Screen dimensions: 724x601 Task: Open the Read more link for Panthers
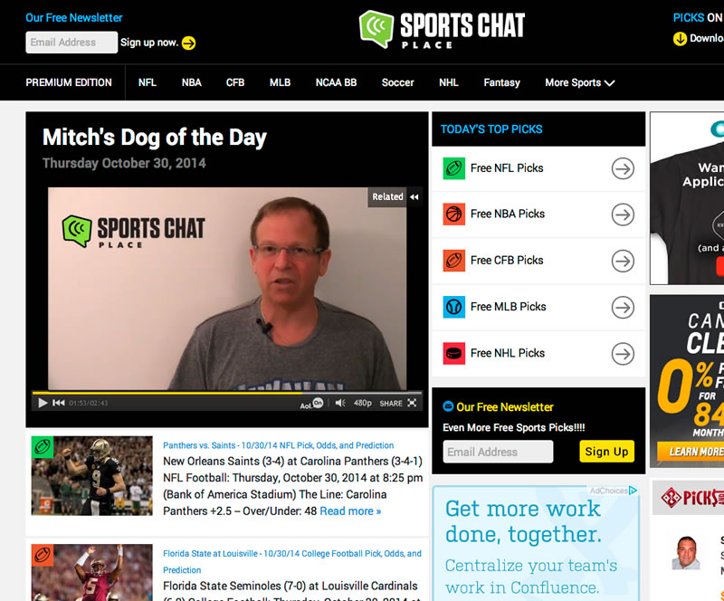(x=350, y=510)
